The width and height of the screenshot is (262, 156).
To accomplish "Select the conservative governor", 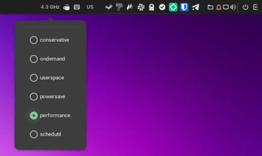I will coord(34,40).
